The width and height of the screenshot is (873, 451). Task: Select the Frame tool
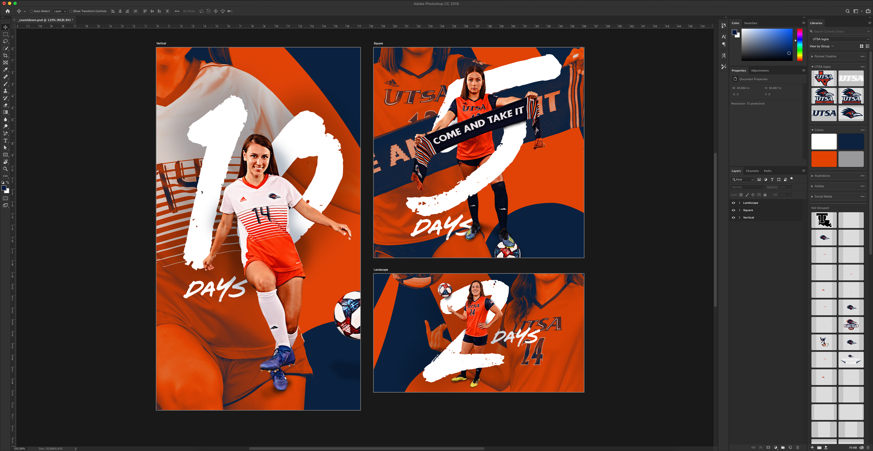pos(6,62)
